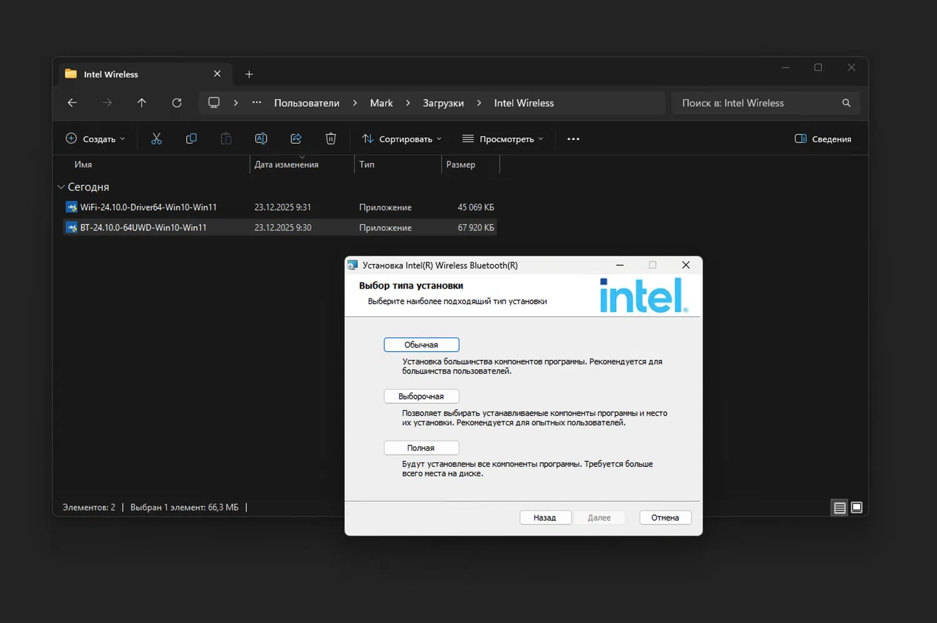Screen dimensions: 937x623
Task: Select the Обычная installation type
Action: pyautogui.click(x=421, y=344)
